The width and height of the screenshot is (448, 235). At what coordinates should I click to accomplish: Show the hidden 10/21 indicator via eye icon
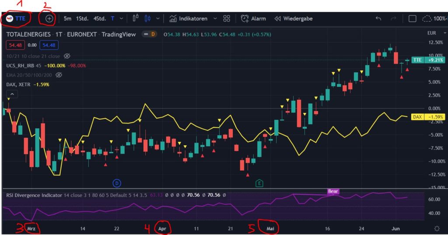coord(67,56)
